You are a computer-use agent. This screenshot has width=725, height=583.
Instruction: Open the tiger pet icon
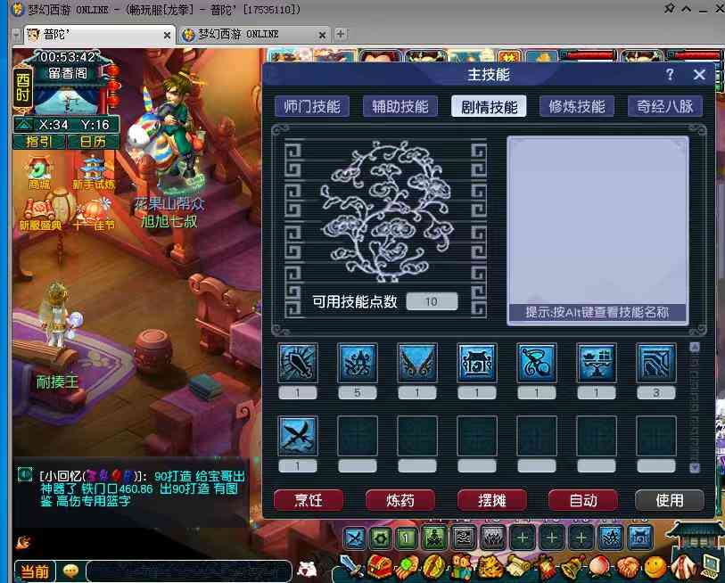pos(490,567)
